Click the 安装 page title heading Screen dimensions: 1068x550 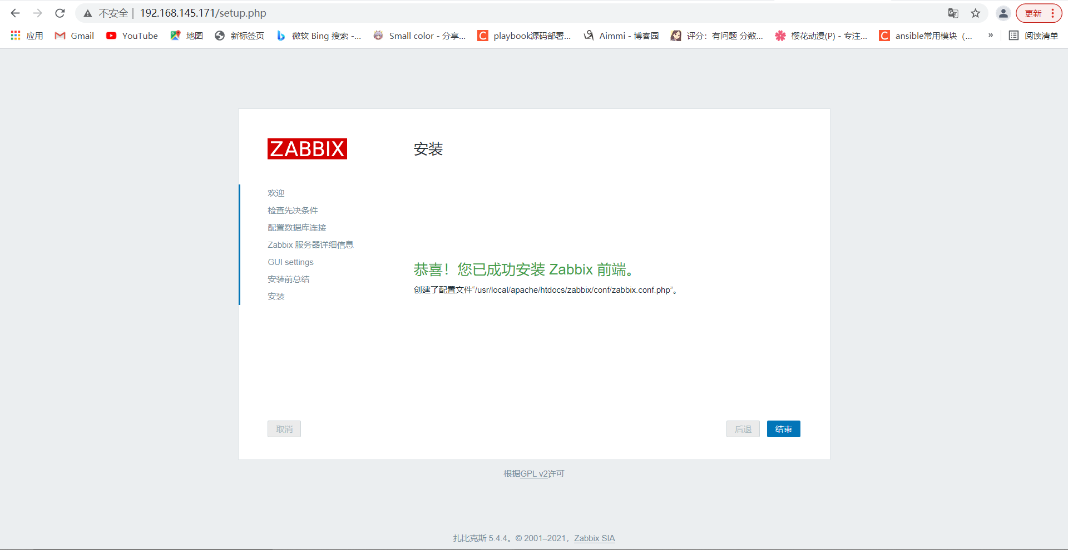point(428,149)
